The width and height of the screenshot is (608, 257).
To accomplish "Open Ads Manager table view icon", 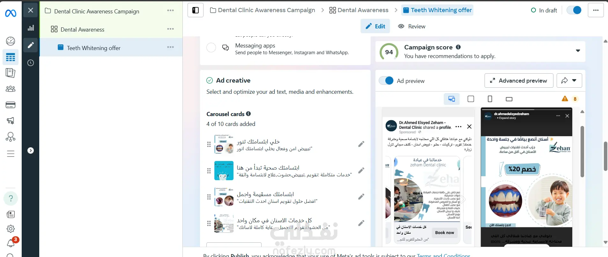I will (10, 57).
